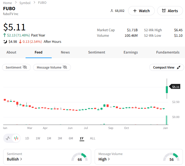Image resolution: width=185 pixels, height=166 pixels.
Task: Click the after hours moon icon
Action: point(5,41)
